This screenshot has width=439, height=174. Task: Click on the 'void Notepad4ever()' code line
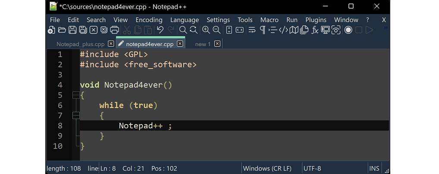[126, 85]
